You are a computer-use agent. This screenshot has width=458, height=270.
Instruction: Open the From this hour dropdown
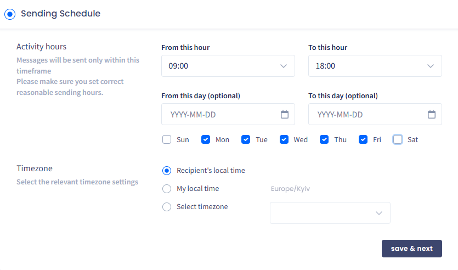(228, 66)
